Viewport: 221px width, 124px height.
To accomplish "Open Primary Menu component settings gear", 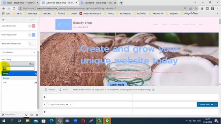I will [x=212, y=104].
